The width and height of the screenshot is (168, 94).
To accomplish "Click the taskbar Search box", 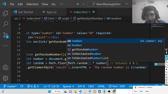I will coord(58,91).
